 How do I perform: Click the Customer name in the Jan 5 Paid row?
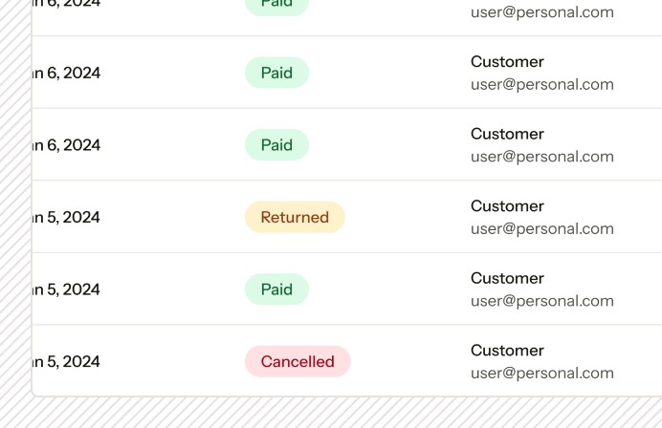click(x=507, y=278)
